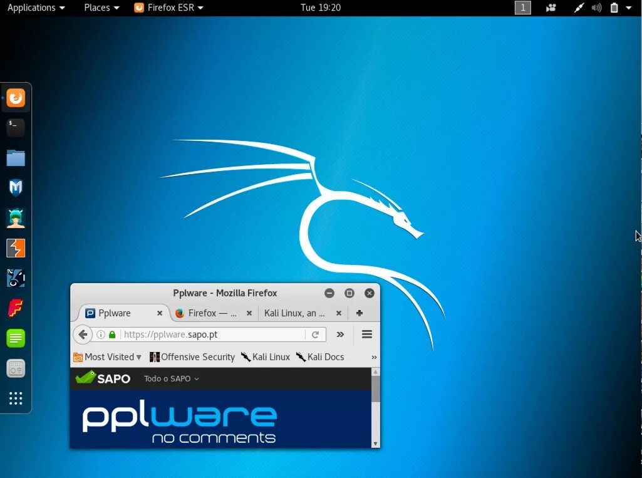Viewport: 642px width, 478px height.
Task: Open Faraday red F dock icon
Action: pos(16,308)
